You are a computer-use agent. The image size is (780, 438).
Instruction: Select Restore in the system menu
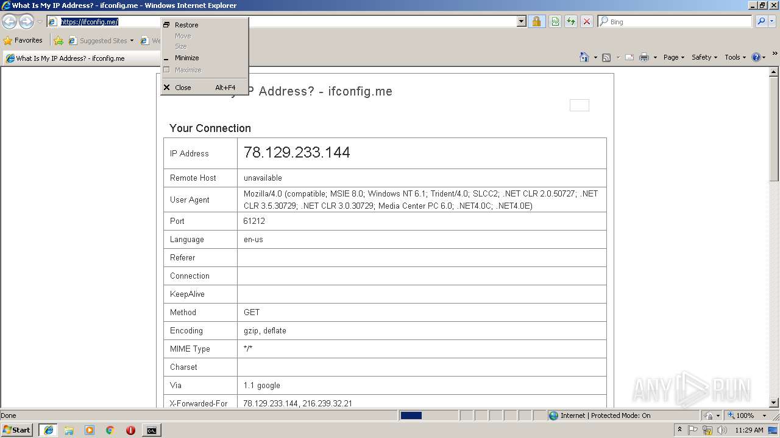point(204,25)
